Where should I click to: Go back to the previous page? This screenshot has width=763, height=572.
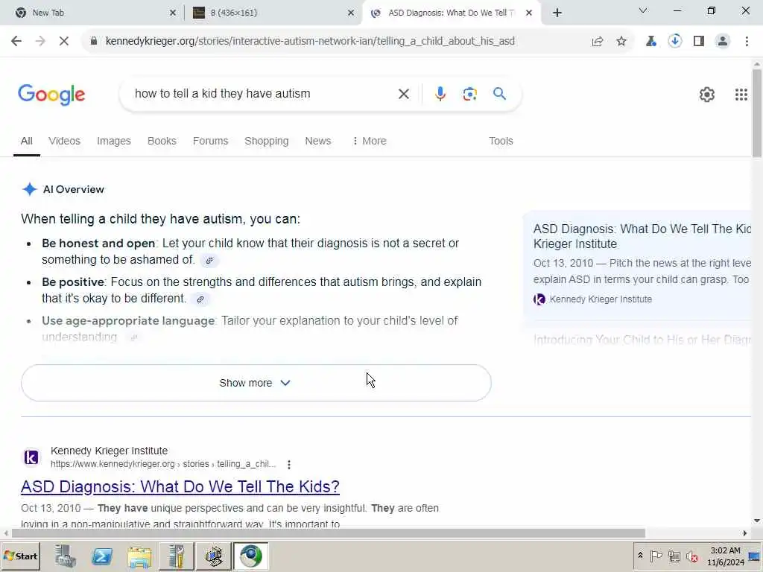(16, 42)
